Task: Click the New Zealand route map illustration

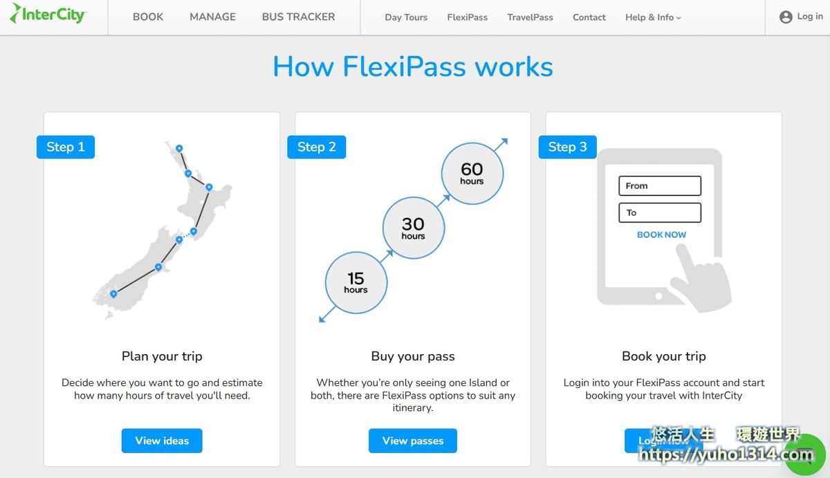Action: pyautogui.click(x=163, y=230)
